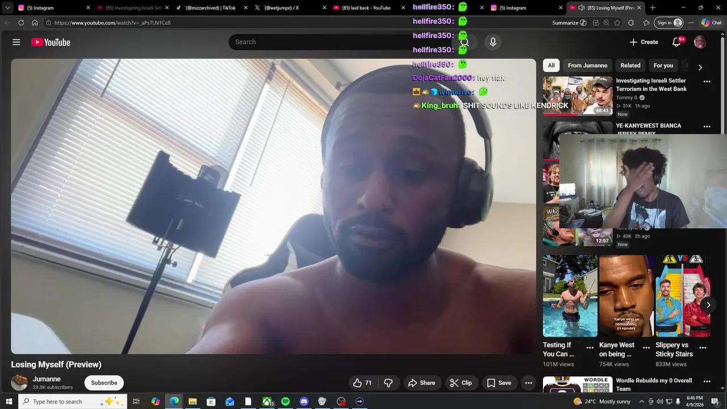Image resolution: width=727 pixels, height=409 pixels.
Task: Select the For you filter chip
Action: point(663,65)
